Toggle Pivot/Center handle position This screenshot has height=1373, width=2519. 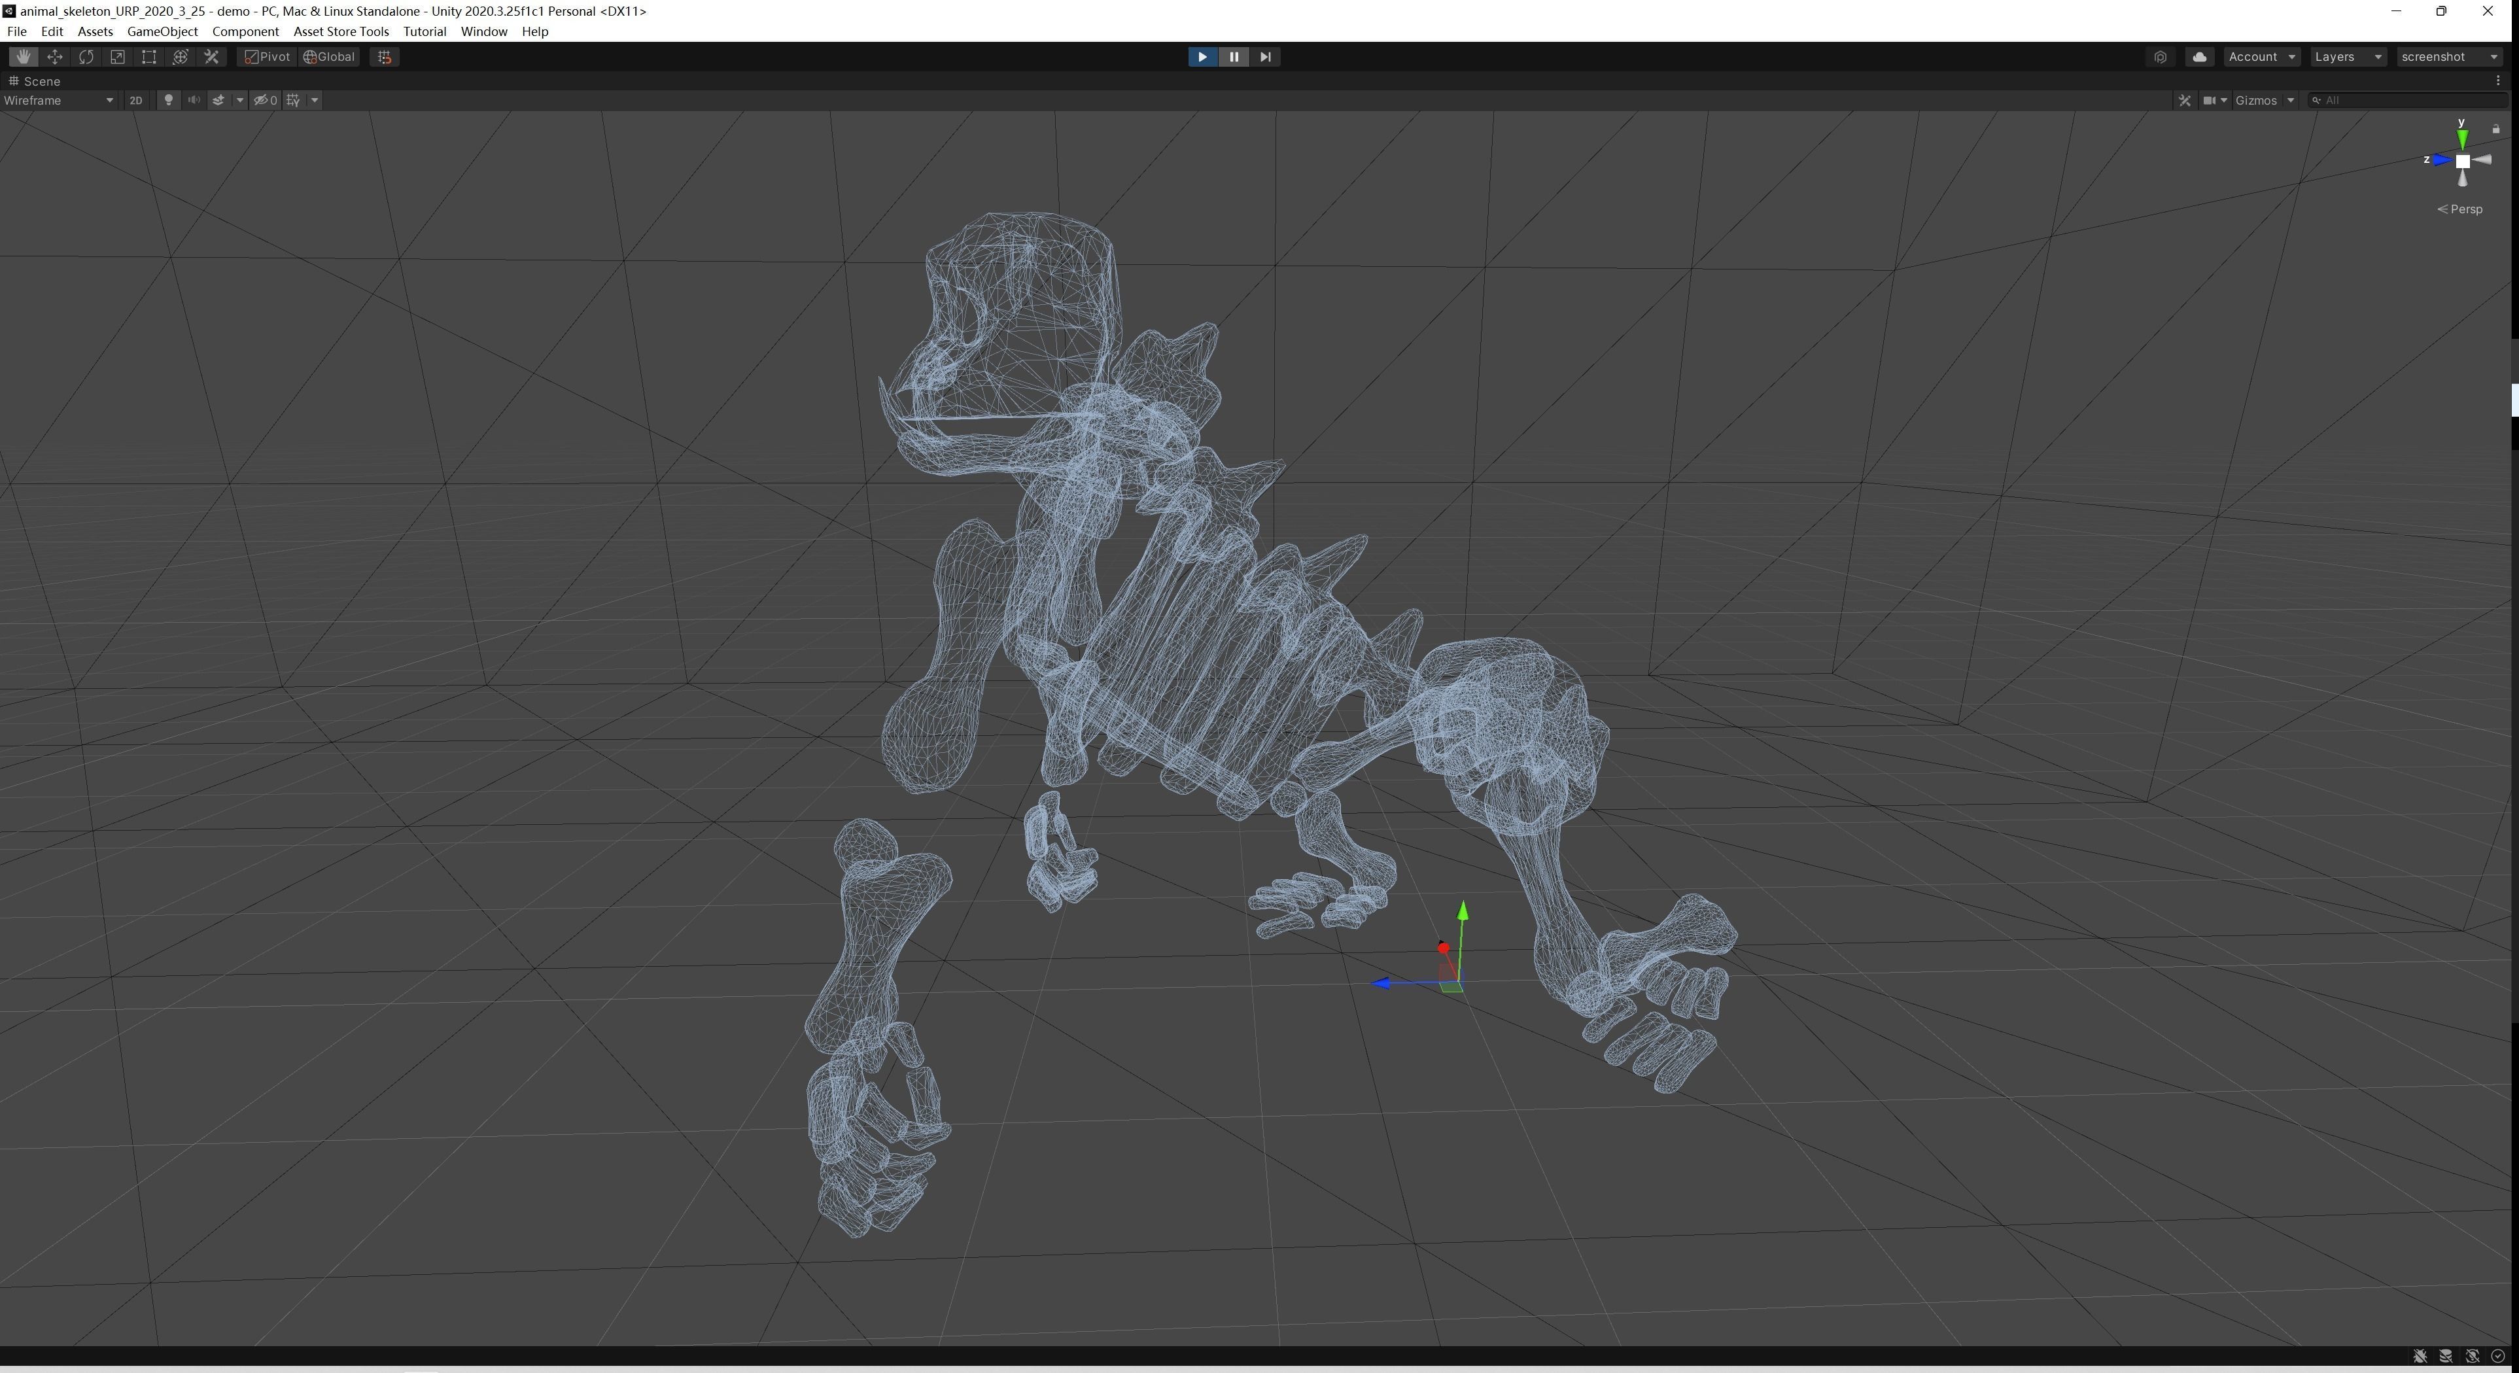coord(267,57)
